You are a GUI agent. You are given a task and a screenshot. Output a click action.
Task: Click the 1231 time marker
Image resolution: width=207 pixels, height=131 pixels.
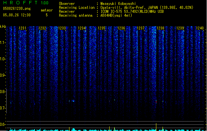click(x=22, y=28)
